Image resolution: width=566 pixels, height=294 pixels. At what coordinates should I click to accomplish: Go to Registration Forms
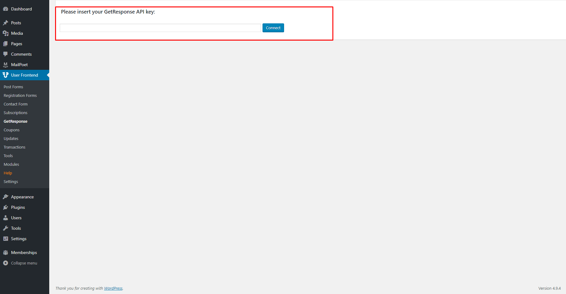click(x=20, y=96)
